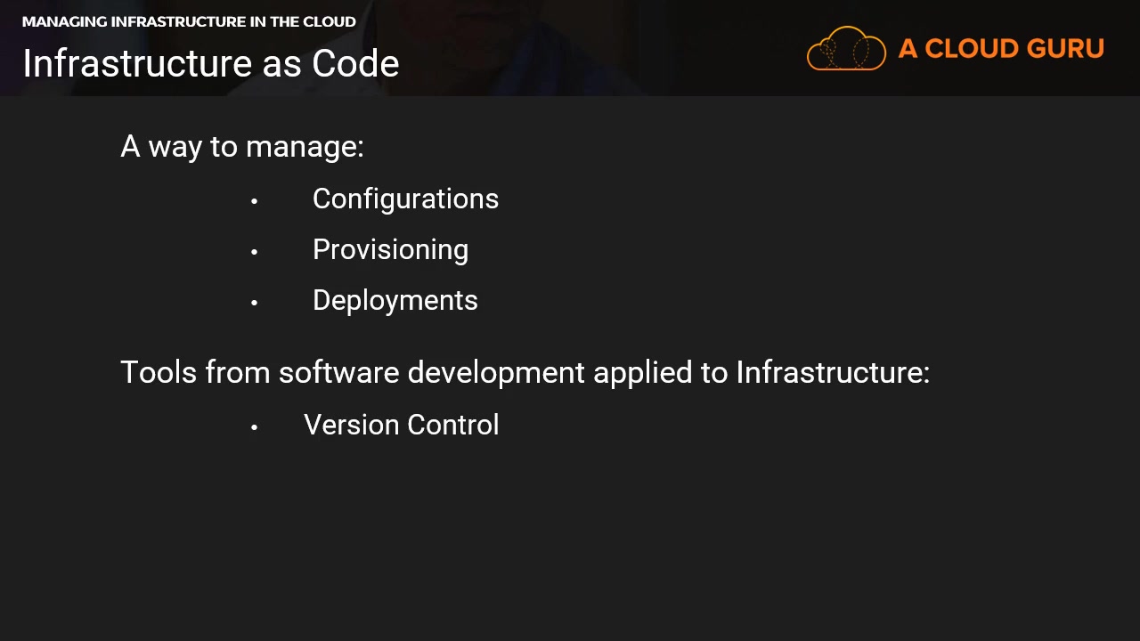Select the 'Configurations' bullet text

click(x=405, y=199)
